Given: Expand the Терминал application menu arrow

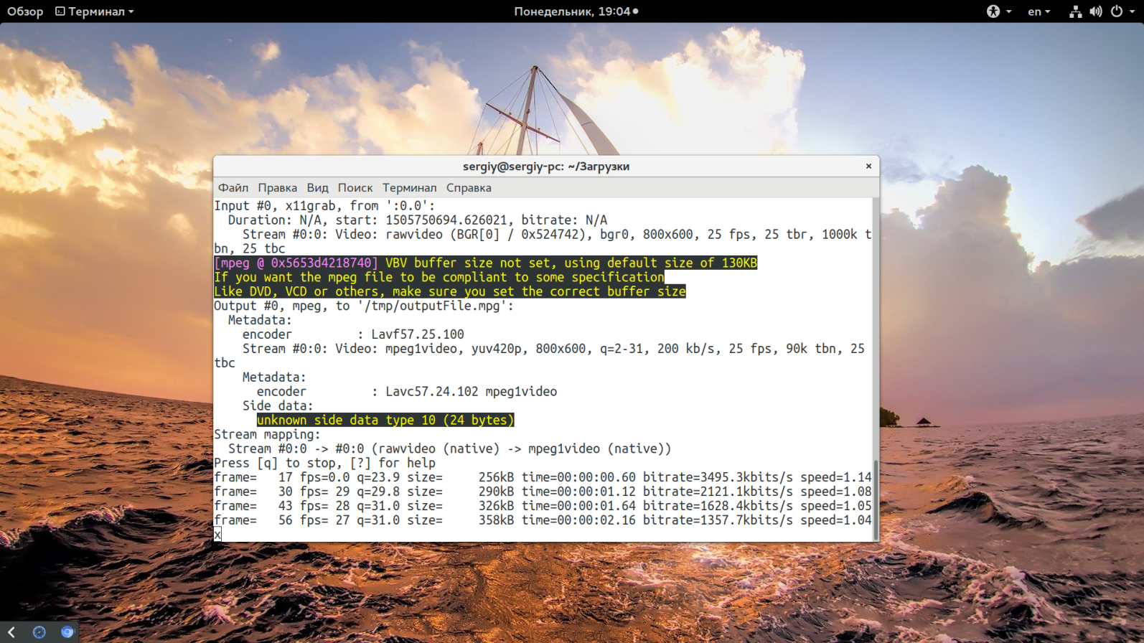Looking at the screenshot, I should tap(131, 12).
